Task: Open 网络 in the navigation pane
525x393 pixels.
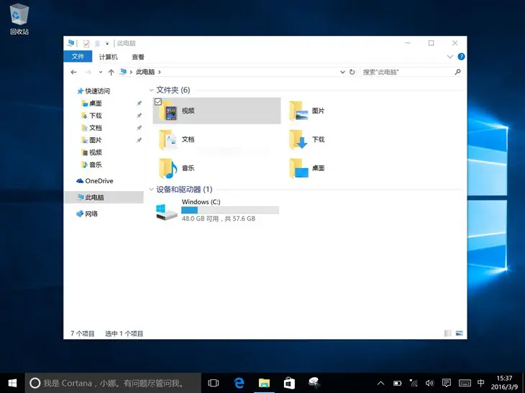Action: click(87, 213)
